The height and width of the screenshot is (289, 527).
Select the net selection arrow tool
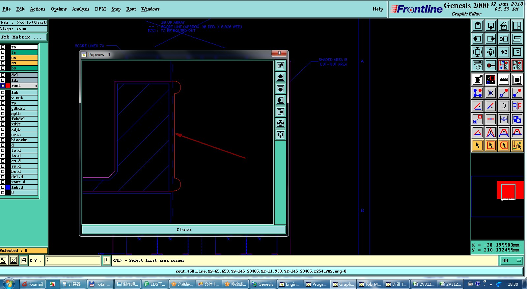517,145
